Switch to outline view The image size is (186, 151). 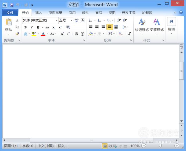[x=120, y=146]
